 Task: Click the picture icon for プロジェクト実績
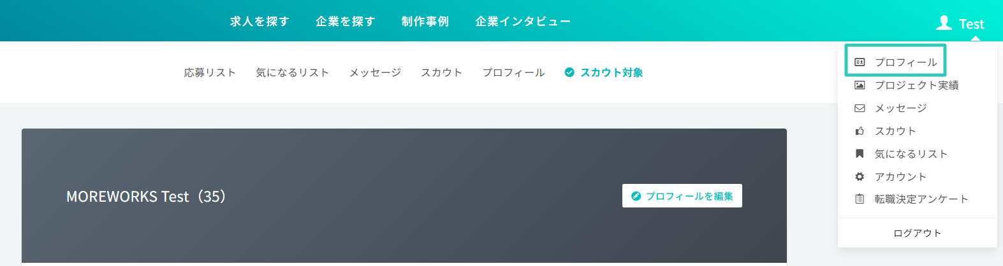[x=860, y=85]
